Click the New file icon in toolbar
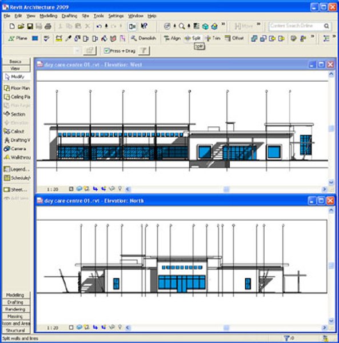 click(x=12, y=26)
